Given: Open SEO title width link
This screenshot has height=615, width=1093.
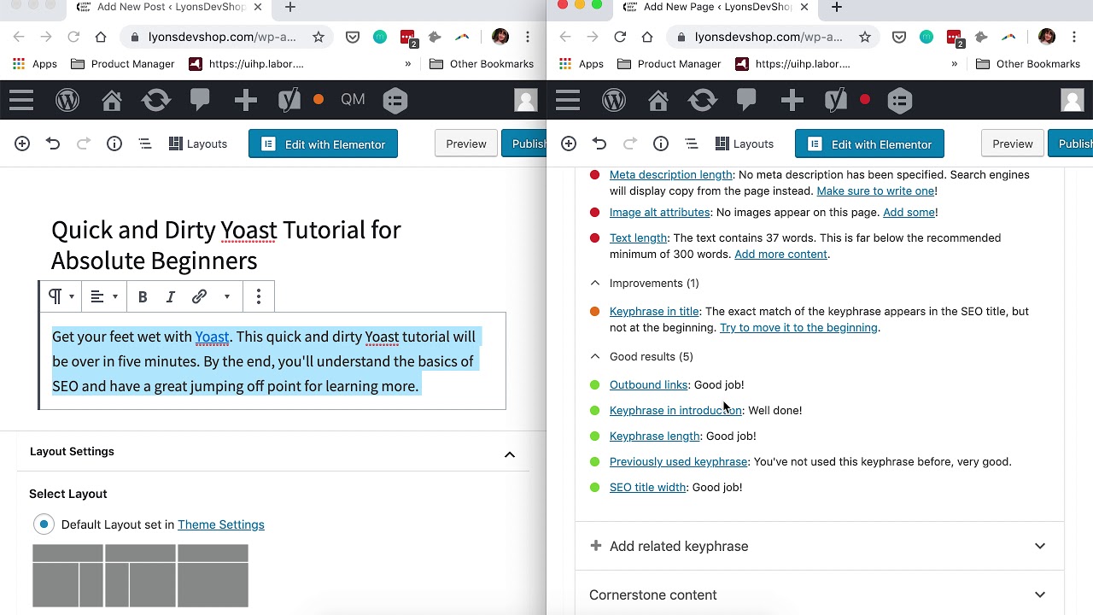Looking at the screenshot, I should 648,487.
